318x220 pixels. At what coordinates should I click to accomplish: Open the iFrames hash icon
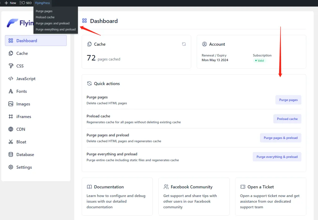click(11, 117)
